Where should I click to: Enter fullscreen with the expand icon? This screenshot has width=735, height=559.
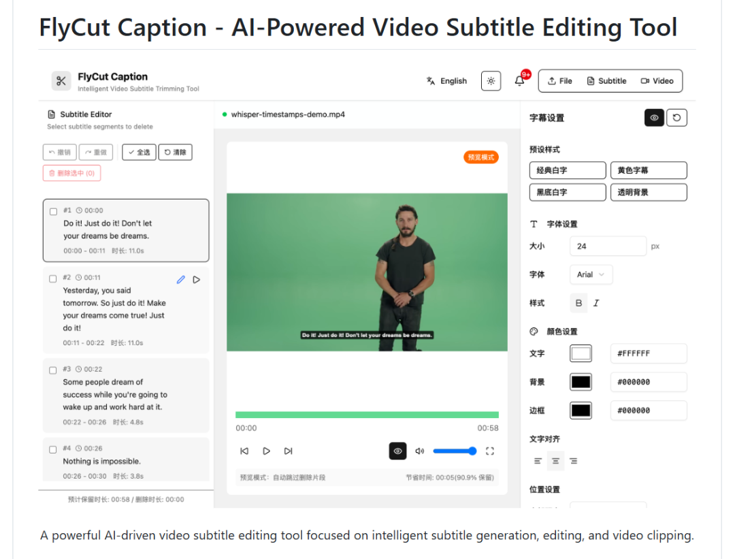pyautogui.click(x=489, y=451)
